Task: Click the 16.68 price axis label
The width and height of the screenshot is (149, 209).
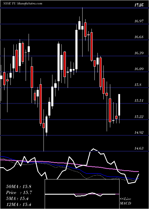Action: [x=139, y=37]
